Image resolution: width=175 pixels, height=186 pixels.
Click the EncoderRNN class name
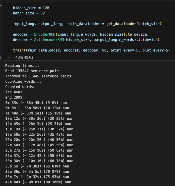point(45,34)
